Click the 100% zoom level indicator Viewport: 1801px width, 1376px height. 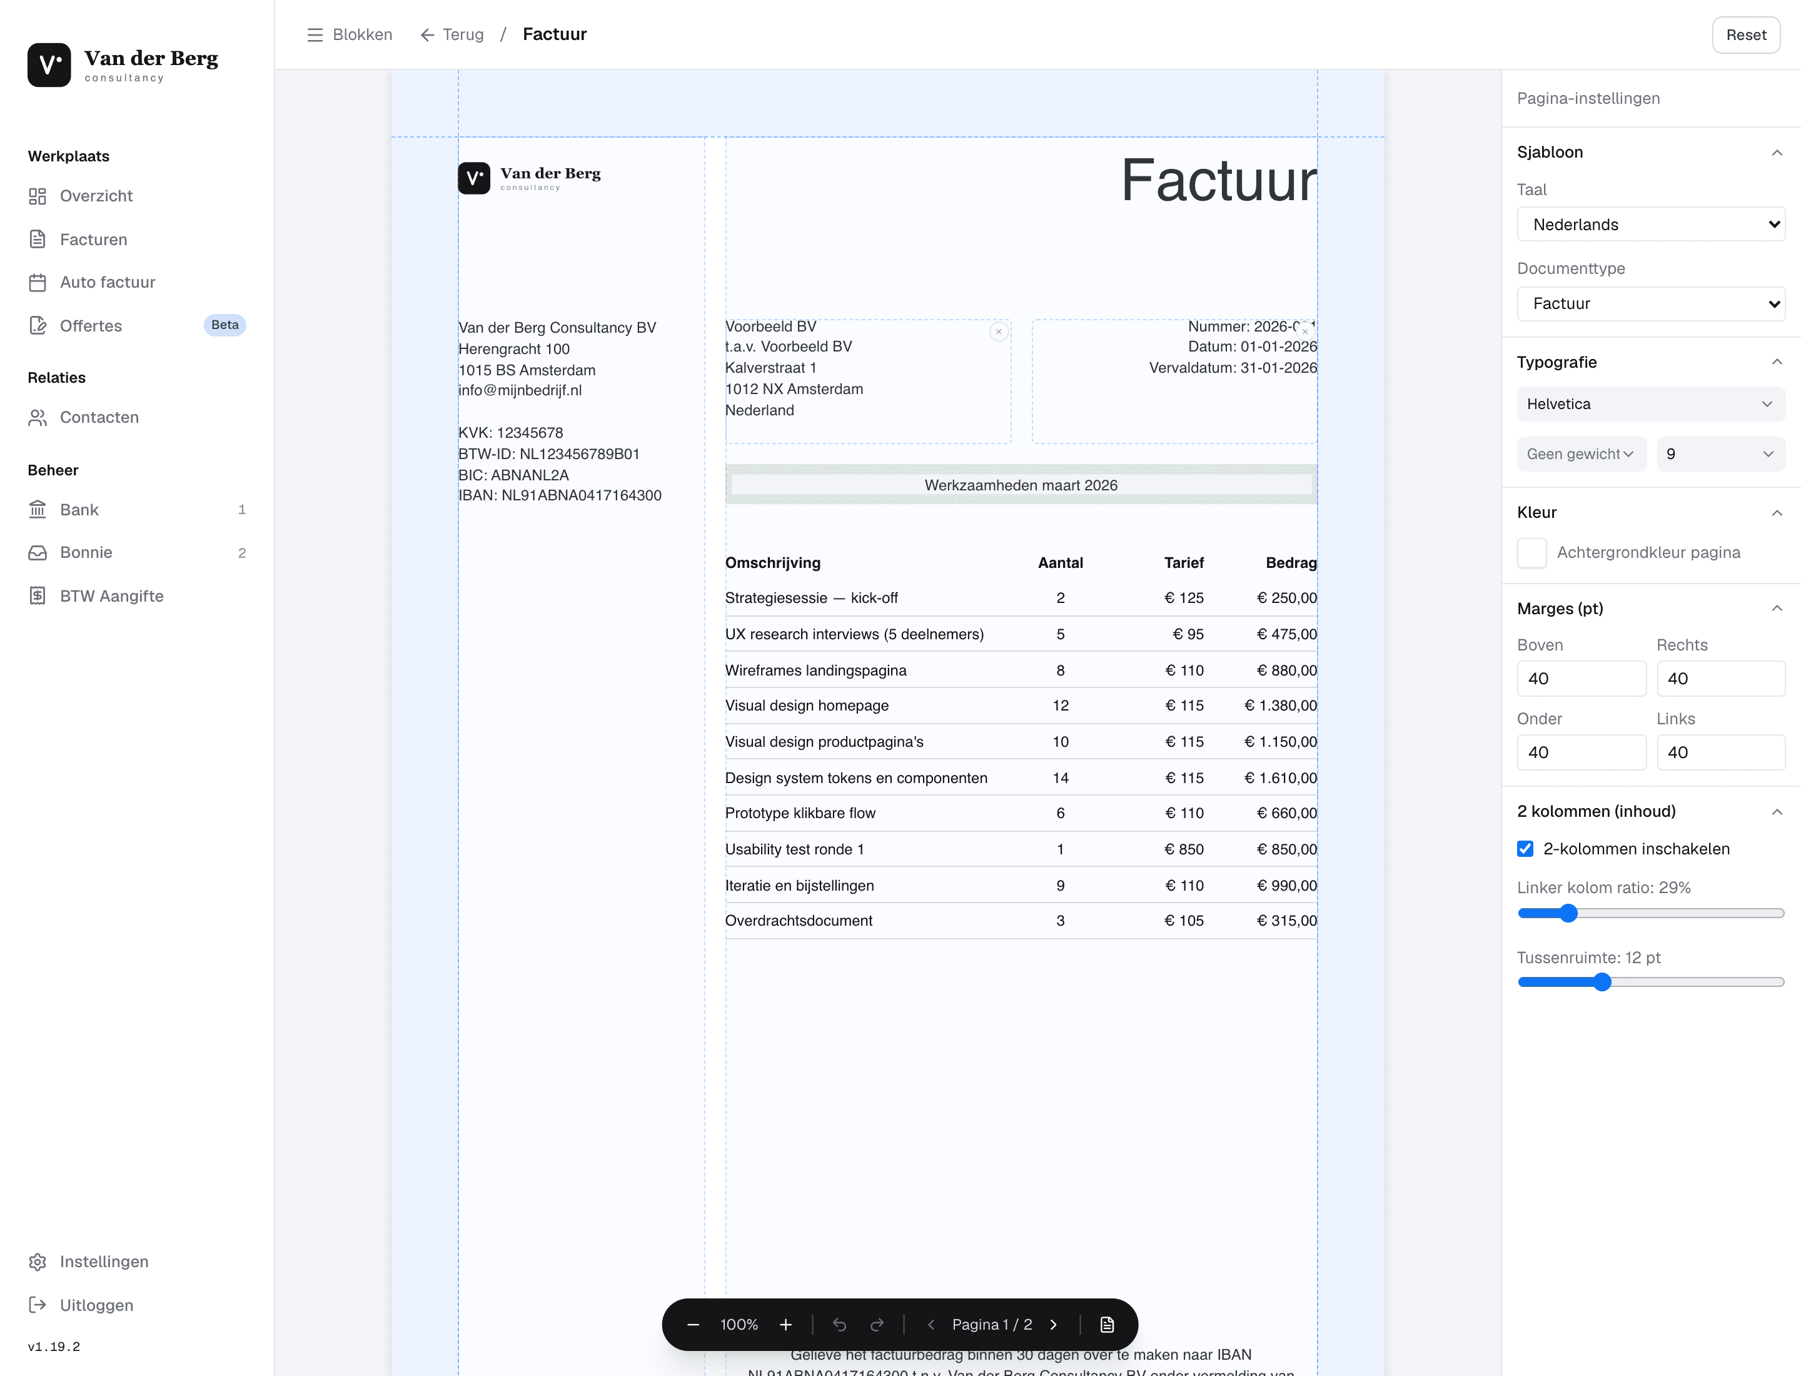pyautogui.click(x=739, y=1325)
